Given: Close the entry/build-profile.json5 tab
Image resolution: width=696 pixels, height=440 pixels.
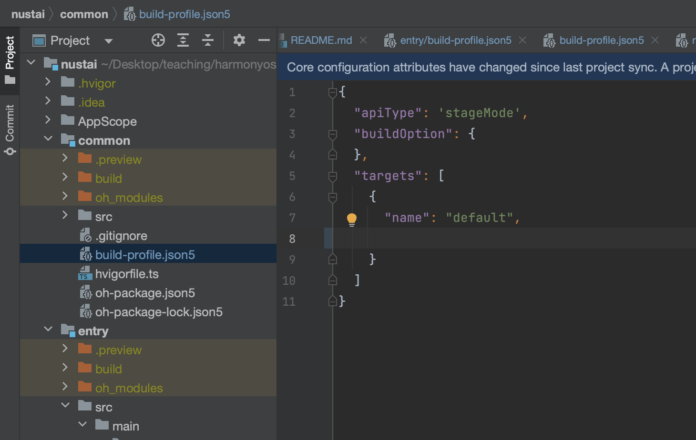Looking at the screenshot, I should [x=522, y=40].
